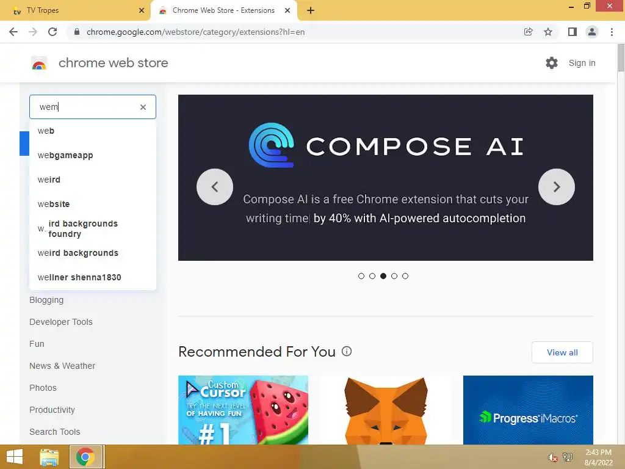Screen dimensions: 625x469
Task: Click the chrome web store title text
Action: coord(113,63)
